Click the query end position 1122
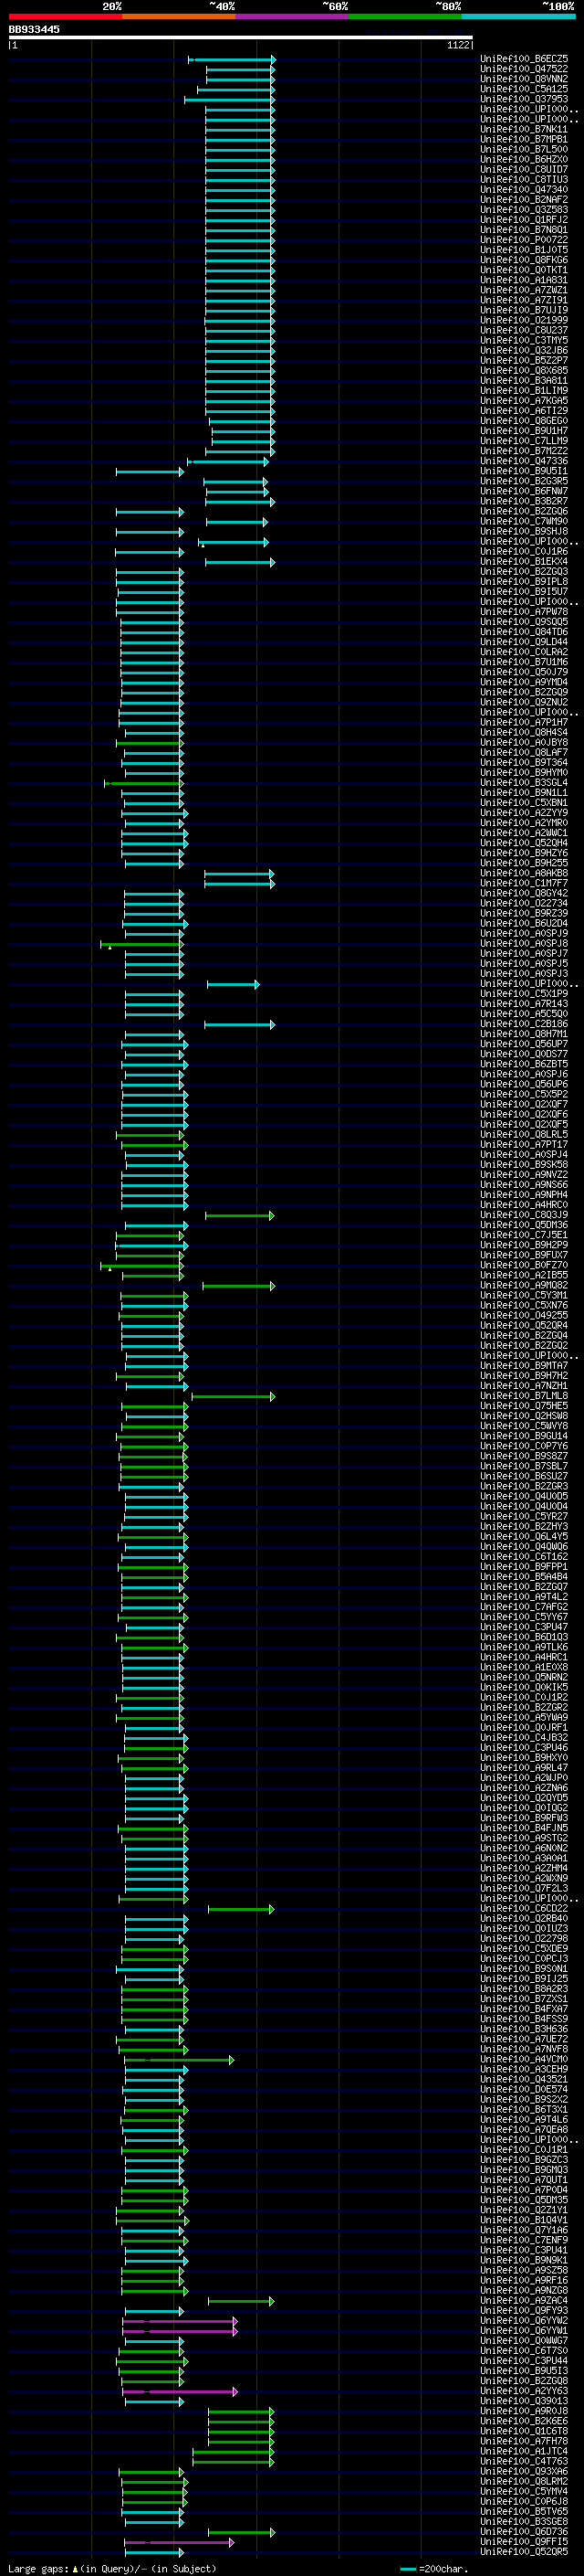 pos(458,45)
